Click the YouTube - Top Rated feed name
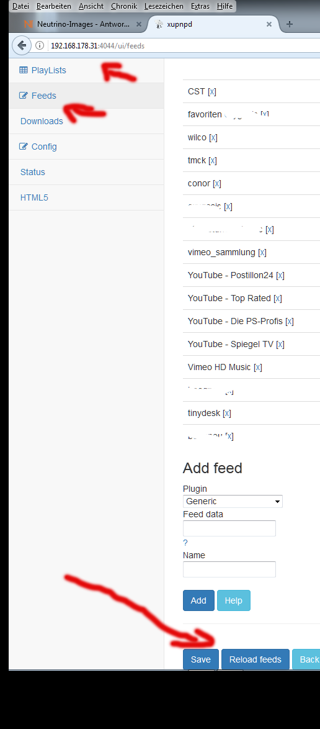Viewport: 320px width, 729px height. click(229, 298)
